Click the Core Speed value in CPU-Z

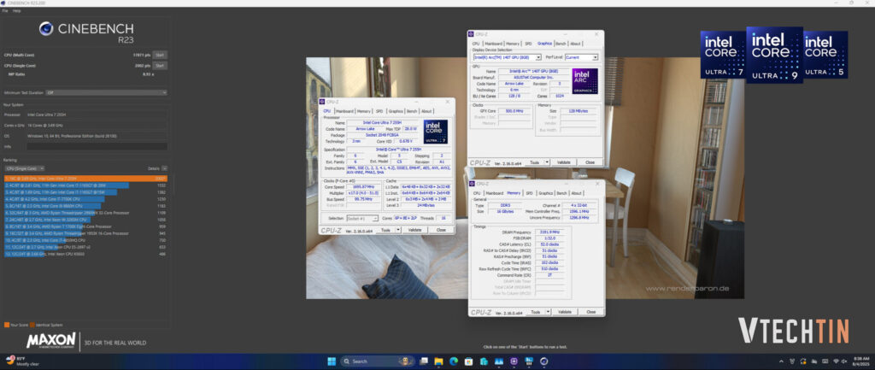coord(364,186)
